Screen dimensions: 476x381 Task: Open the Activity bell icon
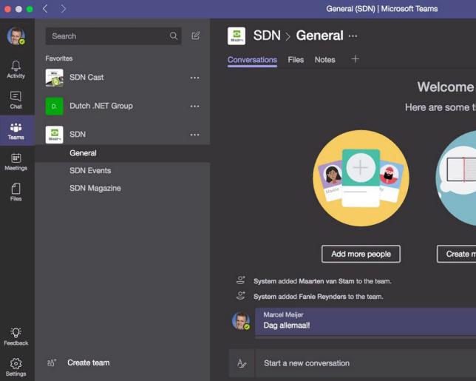(16, 65)
